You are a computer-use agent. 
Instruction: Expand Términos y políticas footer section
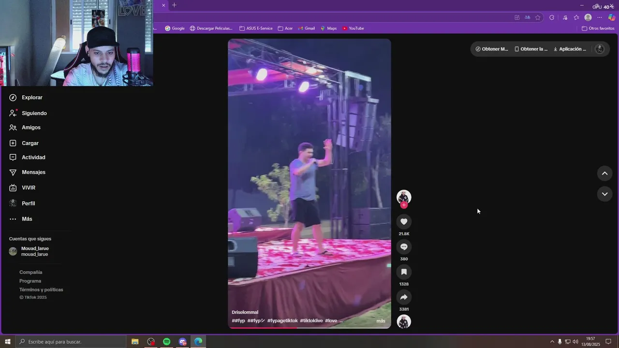point(41,290)
